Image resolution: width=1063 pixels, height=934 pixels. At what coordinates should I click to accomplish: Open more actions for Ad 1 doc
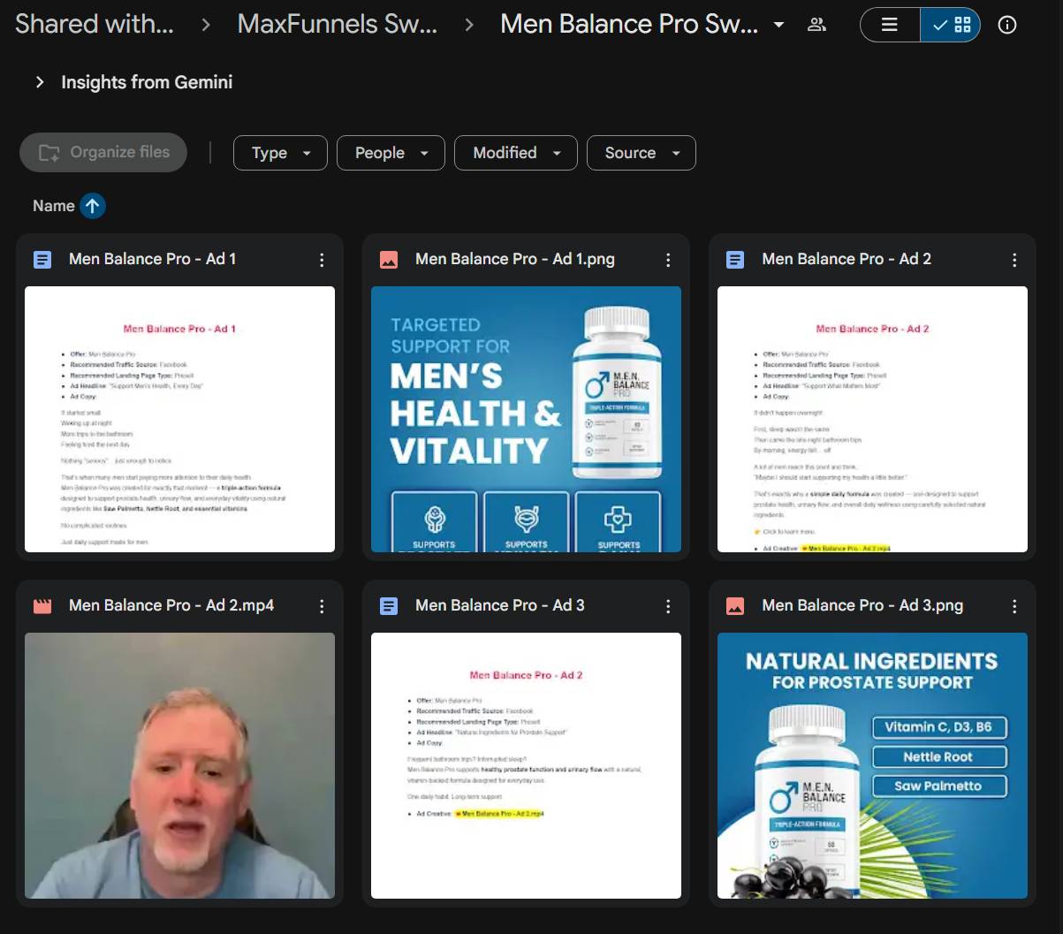tap(322, 260)
